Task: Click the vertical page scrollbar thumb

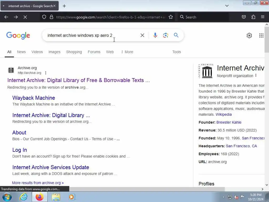Action: click(267, 40)
